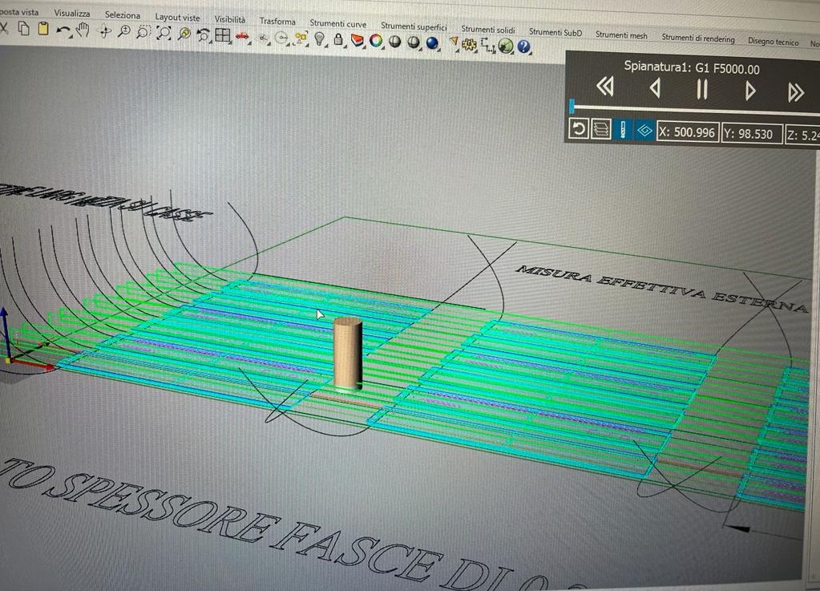Click the four viewports layout icon
This screenshot has width=820, height=591.
pos(223,35)
